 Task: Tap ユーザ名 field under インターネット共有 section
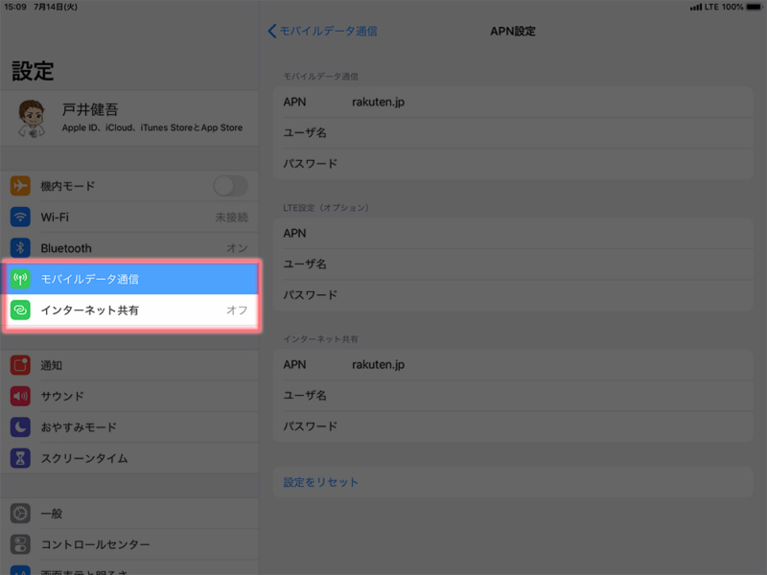pyautogui.click(x=513, y=396)
